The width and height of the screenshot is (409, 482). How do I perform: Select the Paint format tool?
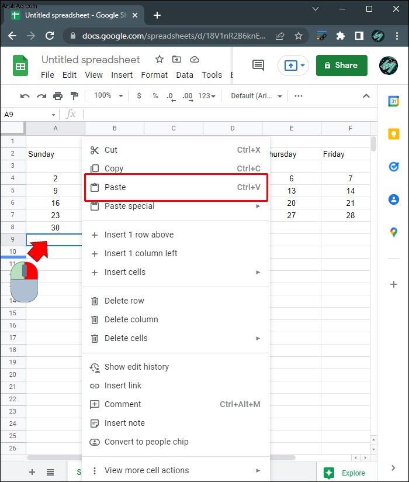click(x=74, y=96)
